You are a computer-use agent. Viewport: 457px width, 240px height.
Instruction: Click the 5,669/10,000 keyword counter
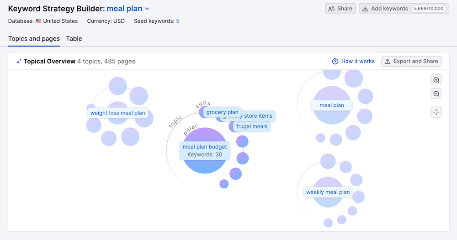coord(429,9)
